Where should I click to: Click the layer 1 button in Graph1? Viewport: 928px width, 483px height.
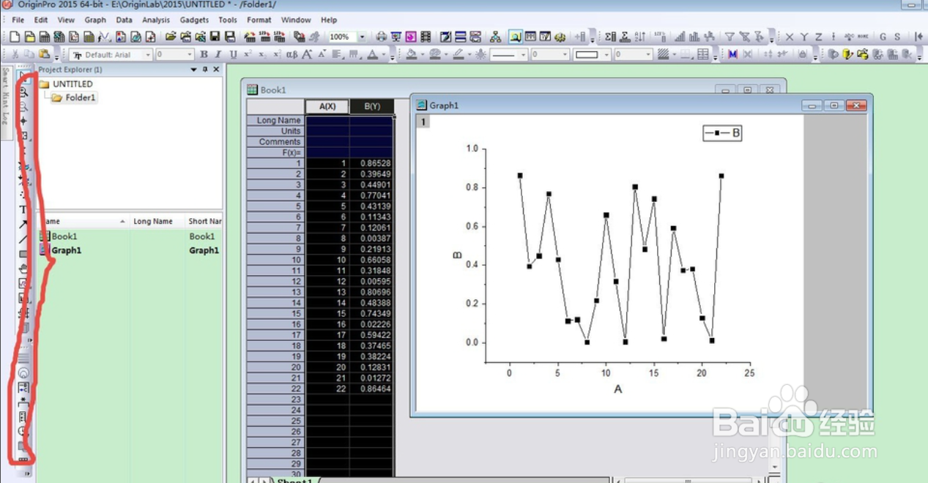click(x=423, y=121)
